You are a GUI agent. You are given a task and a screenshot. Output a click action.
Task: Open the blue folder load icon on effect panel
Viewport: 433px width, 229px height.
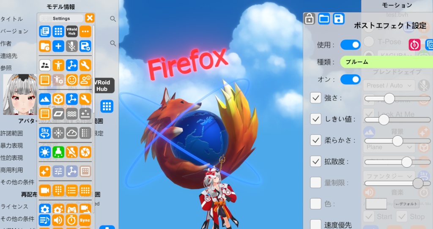tap(324, 19)
